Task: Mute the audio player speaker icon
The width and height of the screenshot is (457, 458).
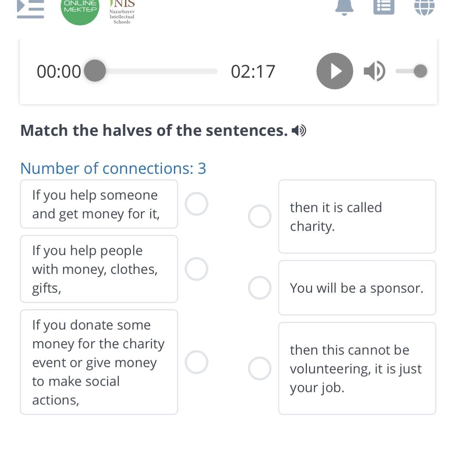Action: point(374,71)
